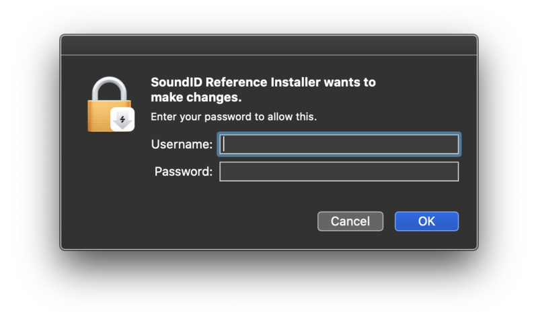Click the dialog's empty title bar
538x312 pixels.
pyautogui.click(x=269, y=45)
